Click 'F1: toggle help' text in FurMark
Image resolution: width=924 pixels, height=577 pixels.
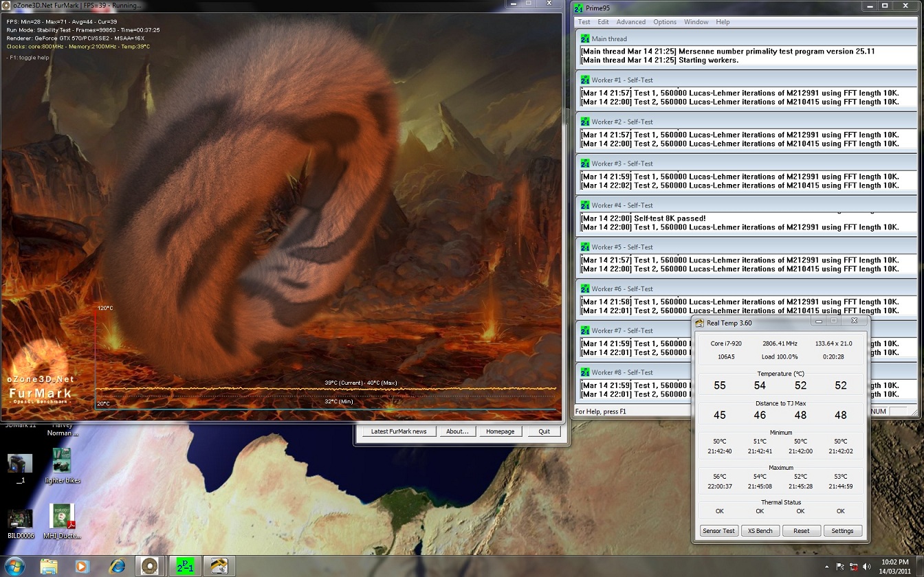(x=27, y=57)
